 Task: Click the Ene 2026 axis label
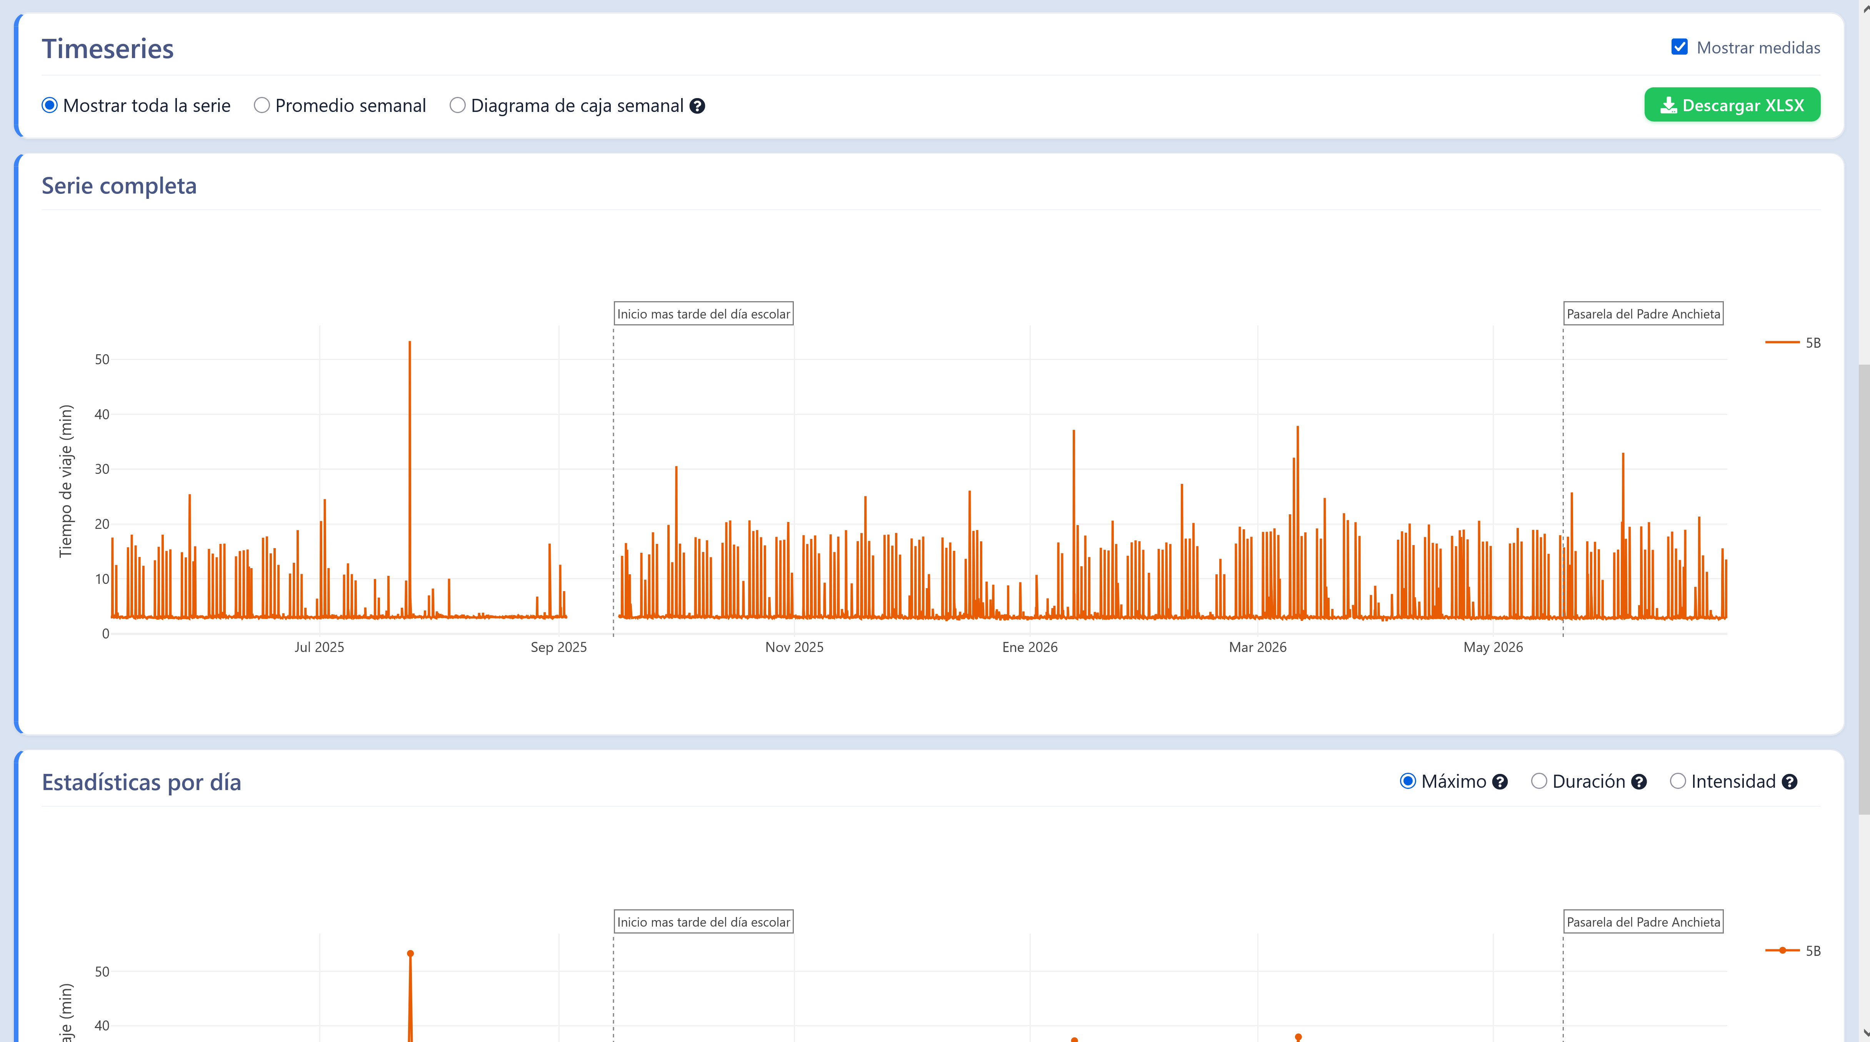coord(1029,647)
